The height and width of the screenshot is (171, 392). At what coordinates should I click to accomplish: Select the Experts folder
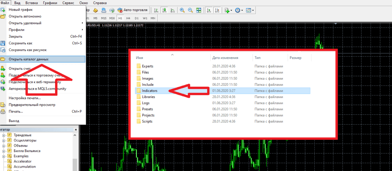[x=148, y=66]
